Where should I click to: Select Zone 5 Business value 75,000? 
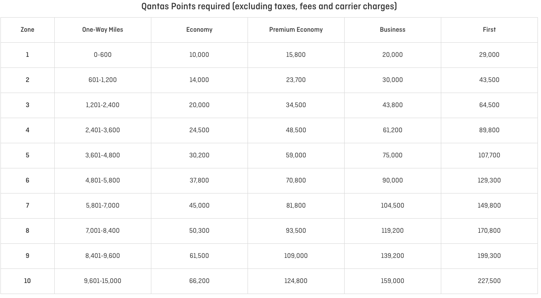392,155
